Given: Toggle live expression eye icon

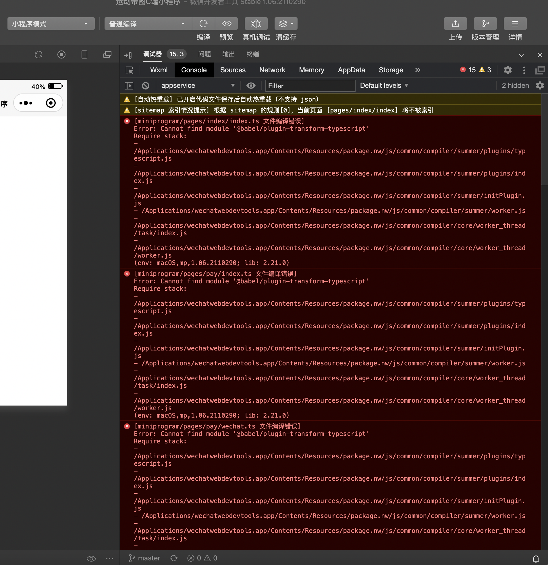Looking at the screenshot, I should pos(251,86).
